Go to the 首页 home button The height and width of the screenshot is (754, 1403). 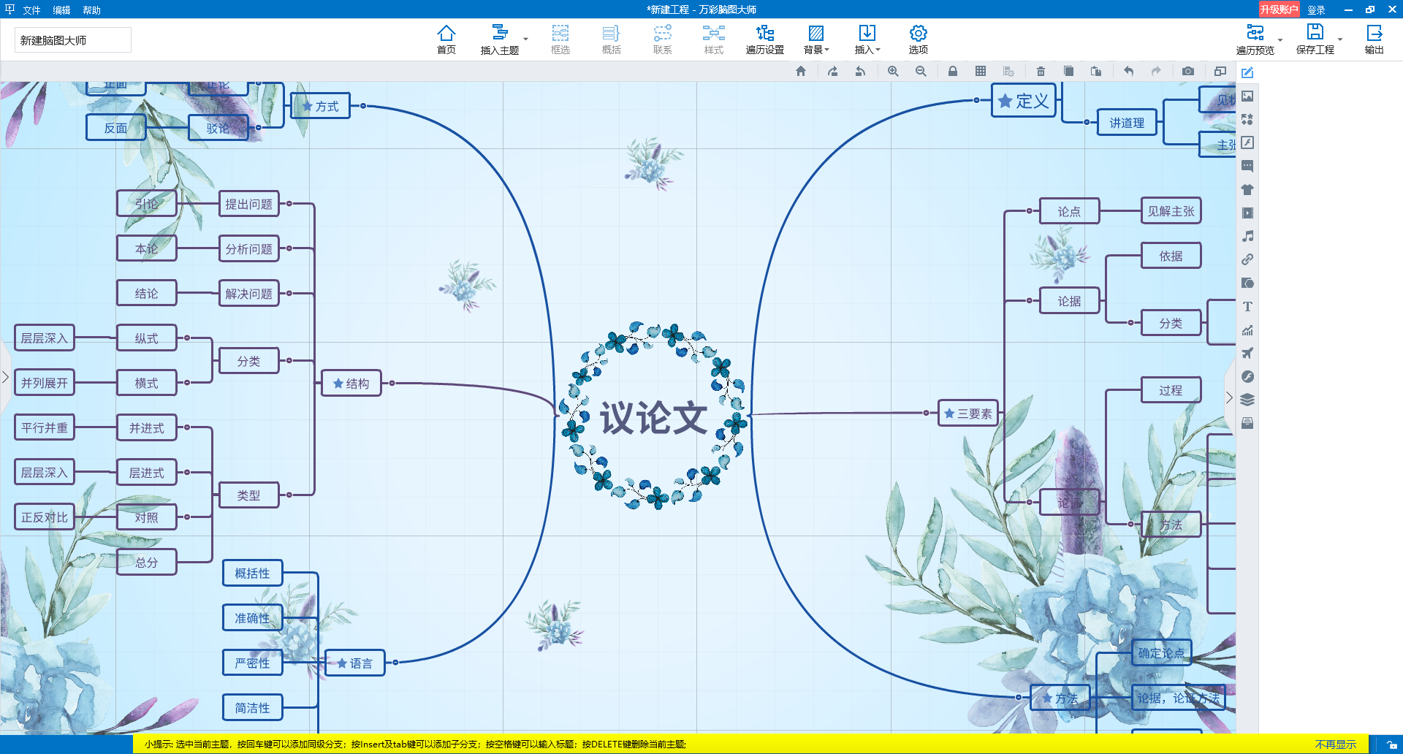click(x=446, y=39)
